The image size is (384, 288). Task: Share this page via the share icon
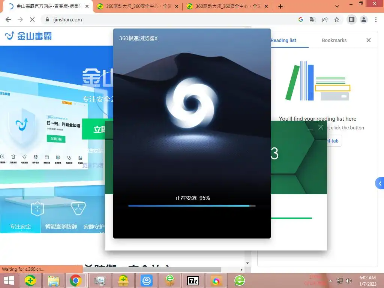click(x=325, y=19)
